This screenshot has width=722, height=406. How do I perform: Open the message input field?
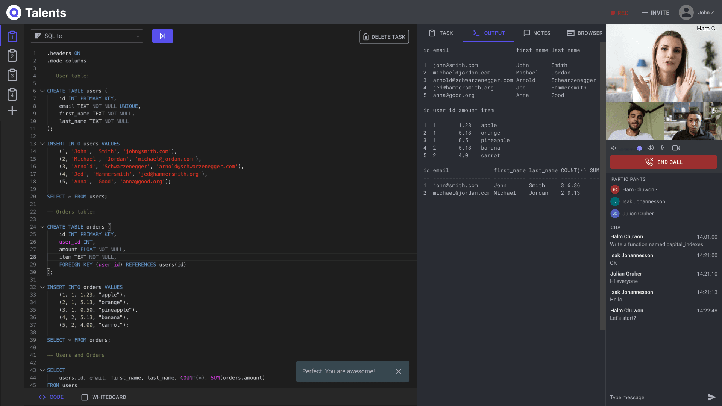[655, 397]
